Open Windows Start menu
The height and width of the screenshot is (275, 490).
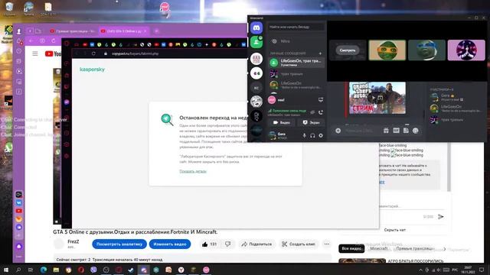pos(6,270)
